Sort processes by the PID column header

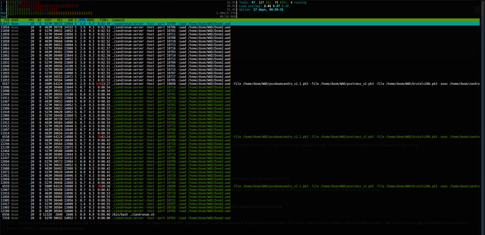coord(7,20)
